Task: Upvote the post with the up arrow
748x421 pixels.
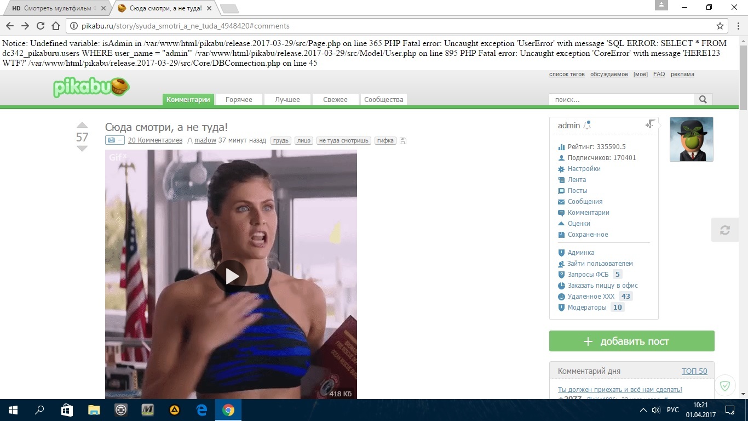Action: click(82, 126)
